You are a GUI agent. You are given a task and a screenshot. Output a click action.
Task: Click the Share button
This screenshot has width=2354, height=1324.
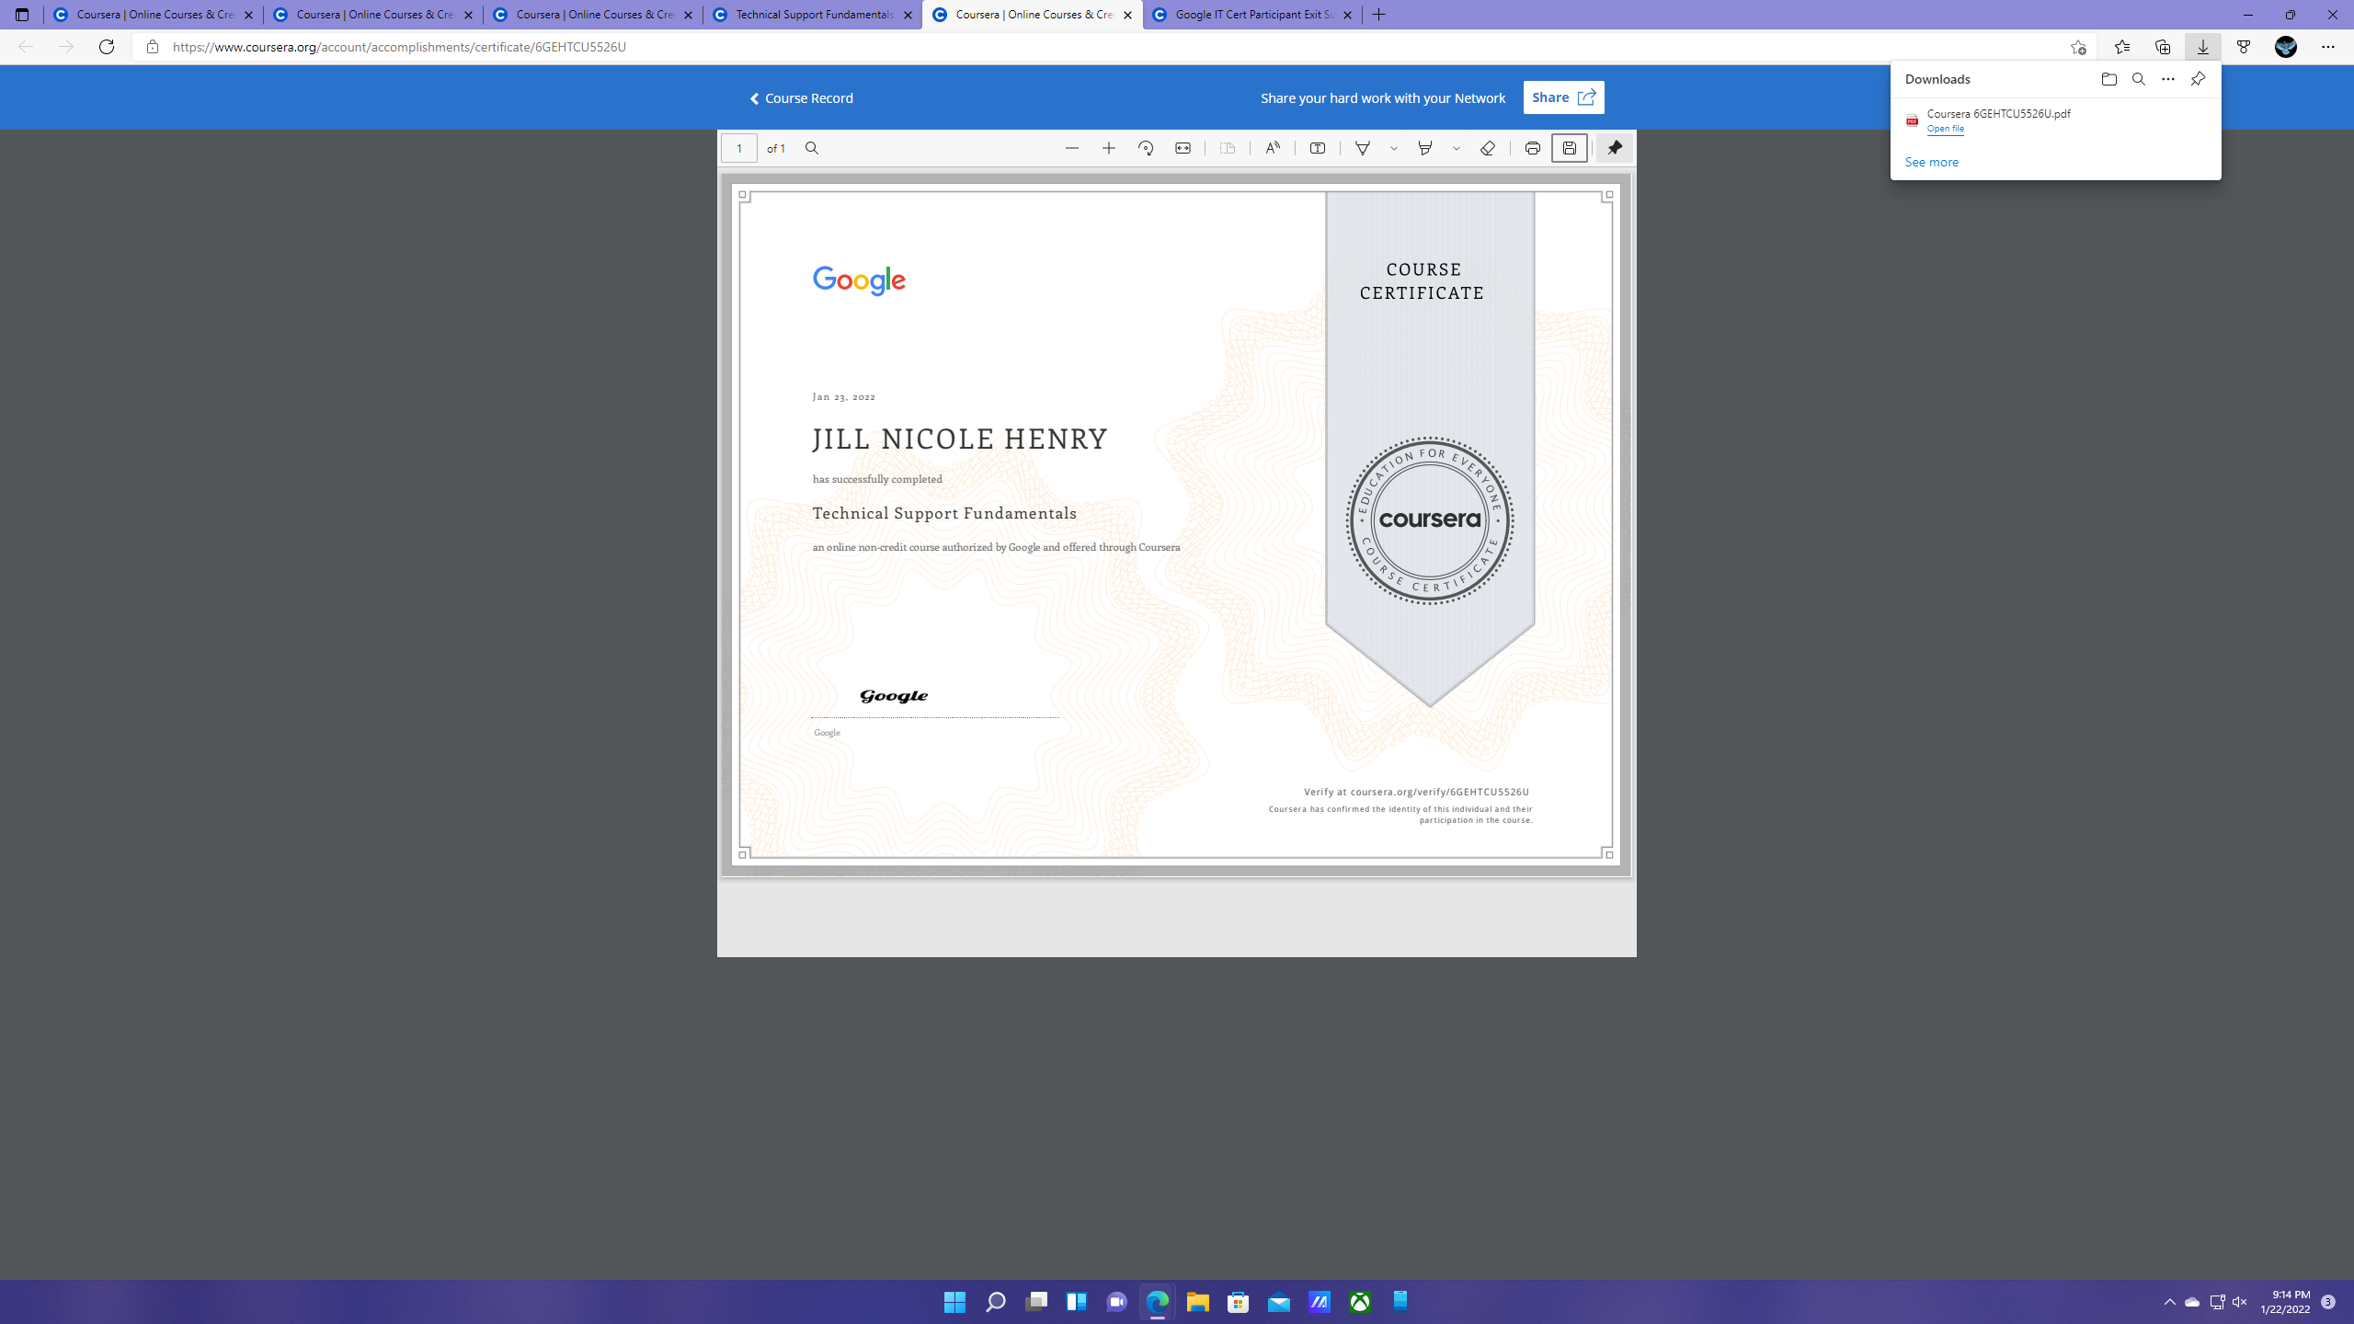point(1563,97)
